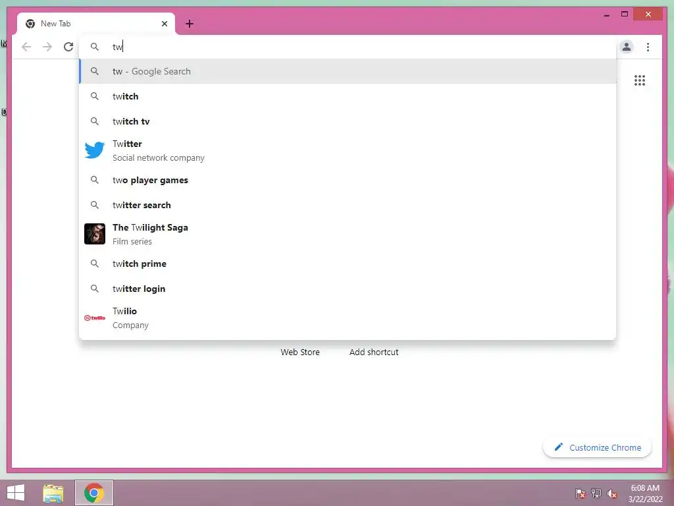Open the Action Center flag tray icon
The width and height of the screenshot is (674, 506).
point(581,493)
